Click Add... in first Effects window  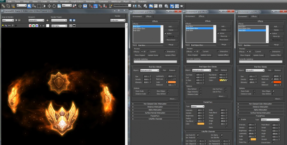171,27
